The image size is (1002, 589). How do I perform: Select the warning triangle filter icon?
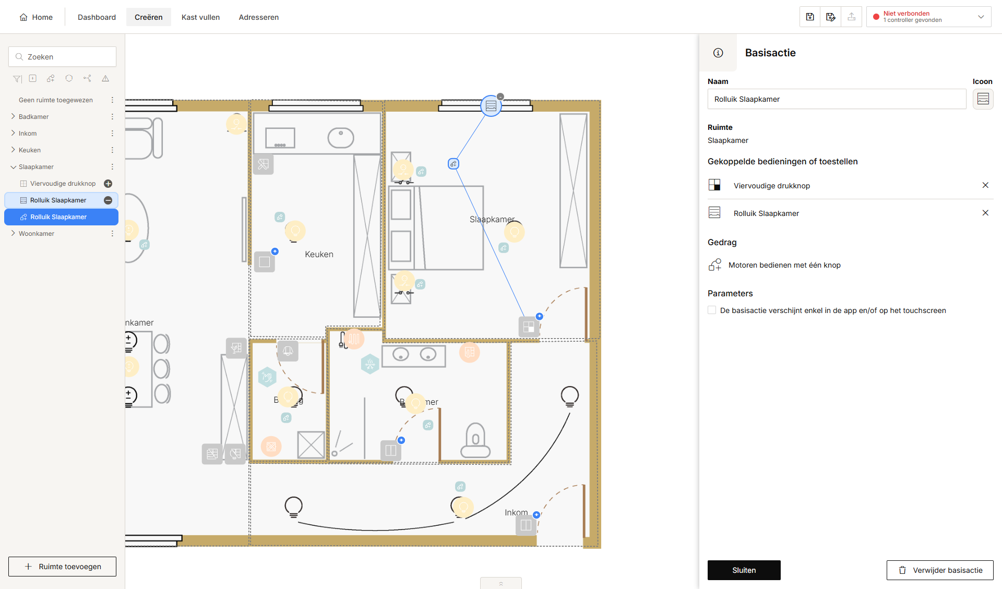(x=105, y=79)
